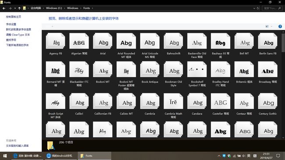285x160 pixels.
Task: Open the Windows Start button
Action: [5, 156]
